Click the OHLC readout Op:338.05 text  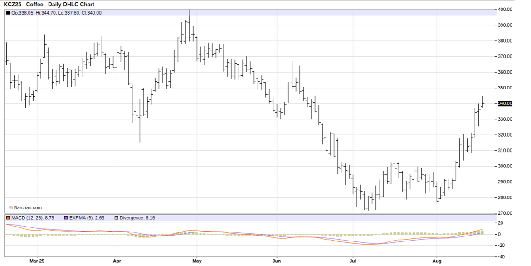coord(24,13)
